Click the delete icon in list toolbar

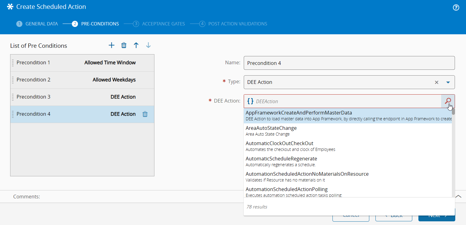click(x=124, y=45)
